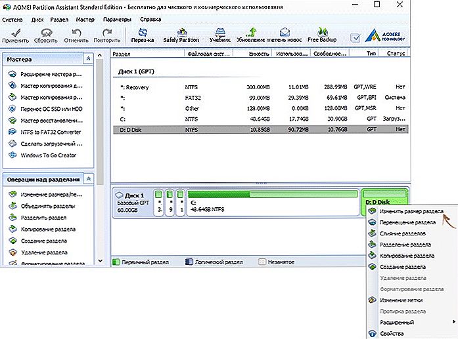Collapse the Мастера panel
This screenshot has width=458, height=339.
tap(88, 59)
